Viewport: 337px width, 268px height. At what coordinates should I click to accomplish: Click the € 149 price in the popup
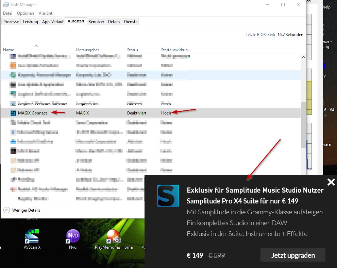tap(195, 255)
